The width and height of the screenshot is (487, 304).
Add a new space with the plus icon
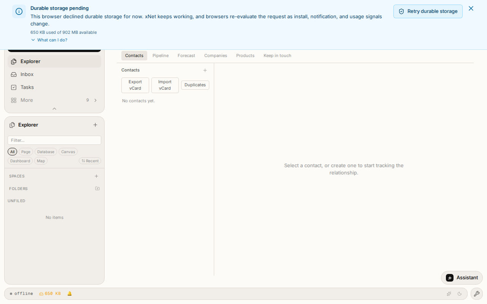pyautogui.click(x=97, y=176)
